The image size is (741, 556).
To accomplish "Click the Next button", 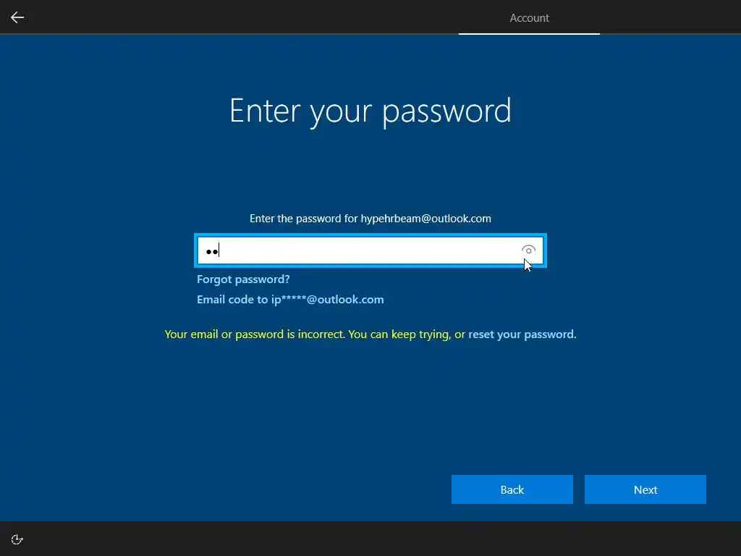I will [x=645, y=489].
